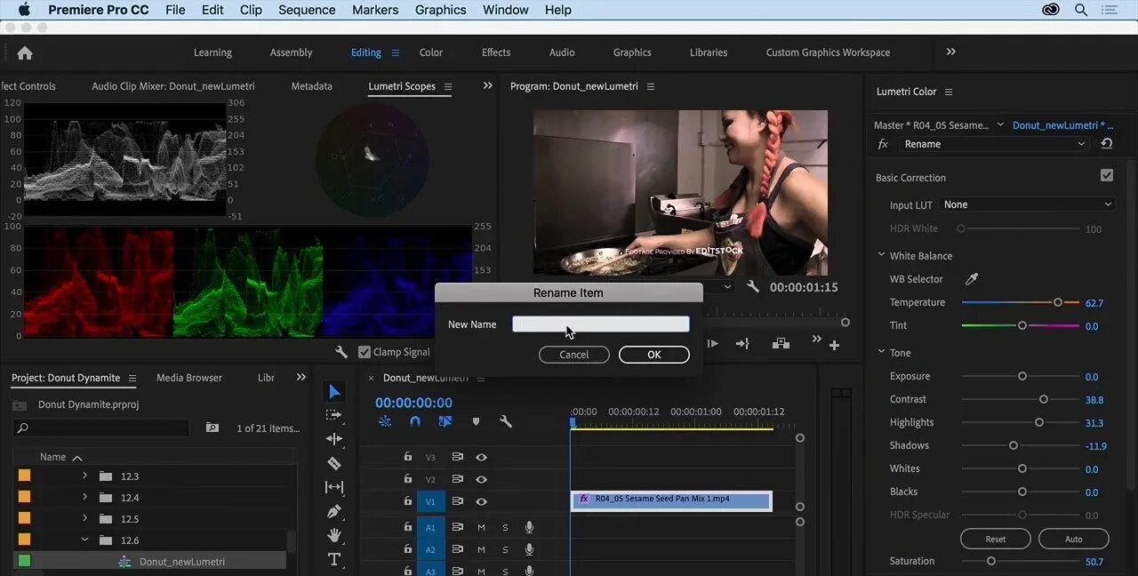
Task: Click Cancel in Rename Item dialog
Action: coord(573,355)
